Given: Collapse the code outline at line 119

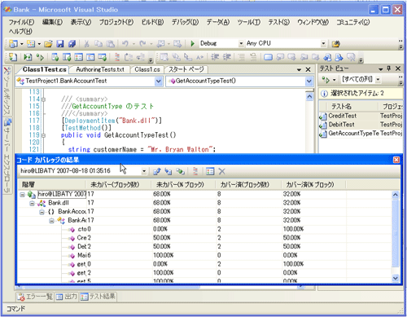Looking at the screenshot, I should 43,135.
